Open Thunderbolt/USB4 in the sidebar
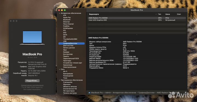Viewport: 197px width, 102px height. pyautogui.click(x=70, y=39)
